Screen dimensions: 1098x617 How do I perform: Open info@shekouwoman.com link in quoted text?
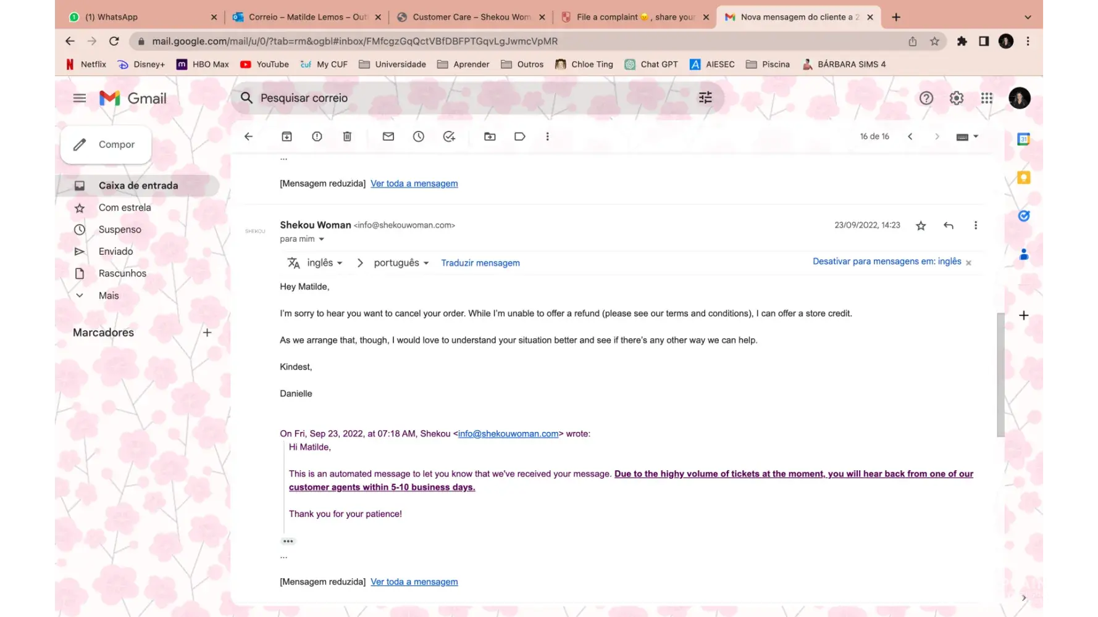click(508, 434)
